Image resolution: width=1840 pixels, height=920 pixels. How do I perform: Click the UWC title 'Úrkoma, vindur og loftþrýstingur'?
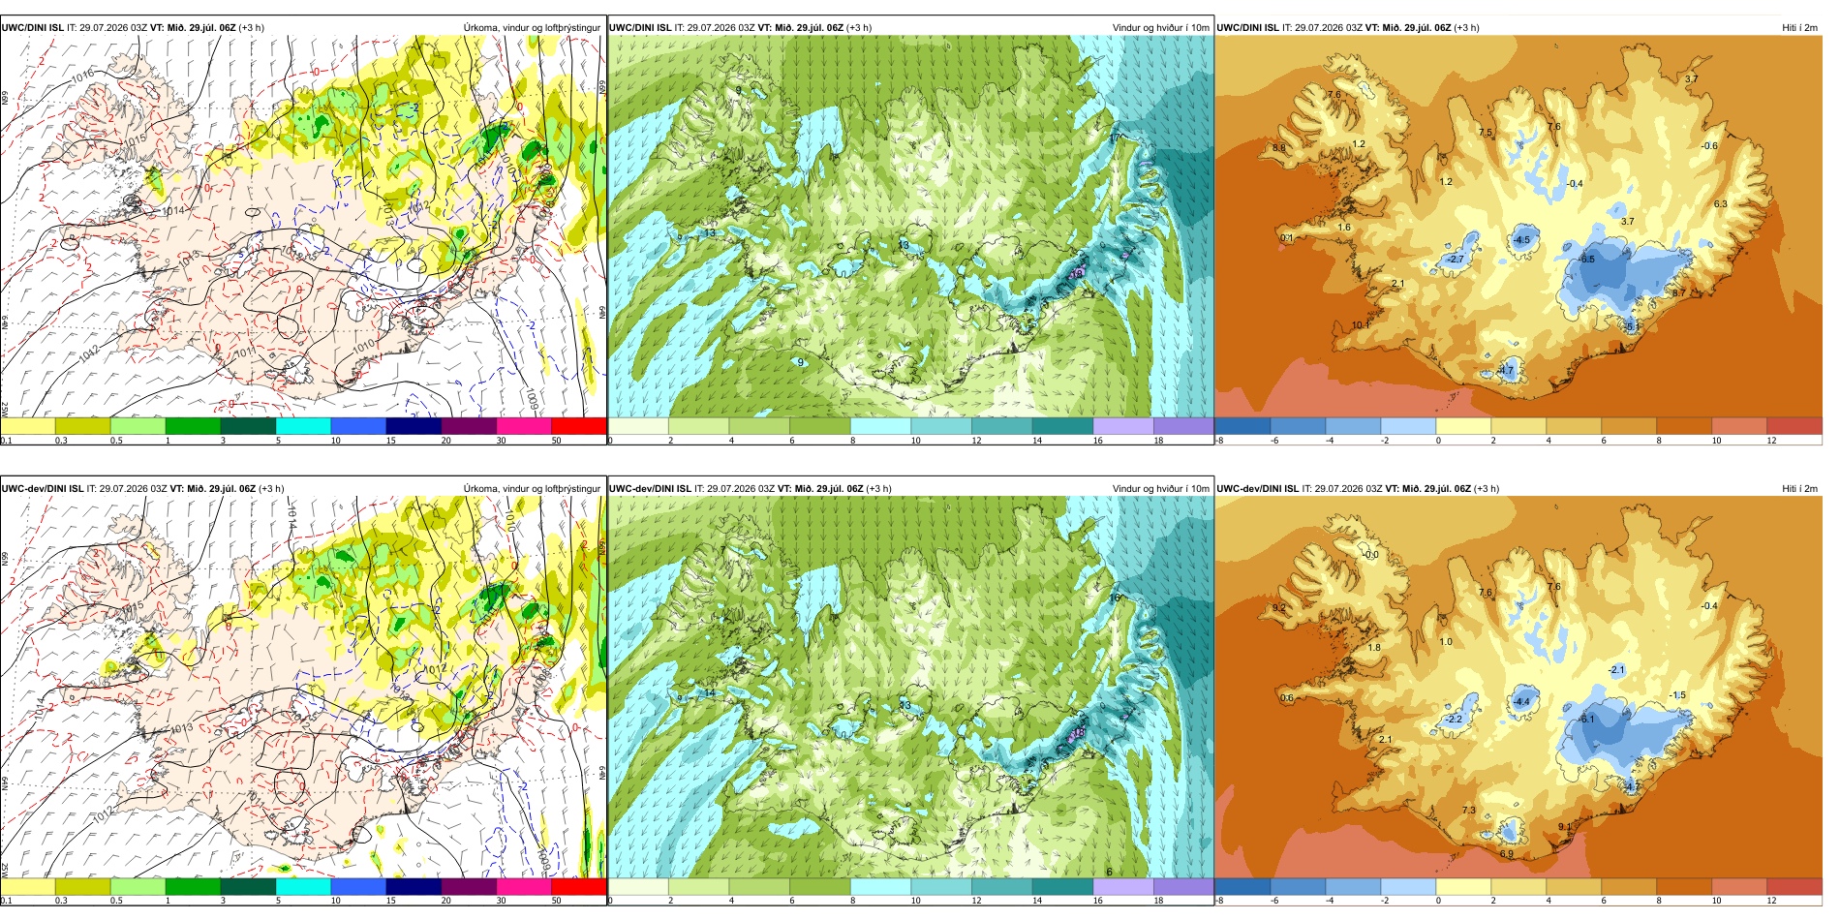point(532,27)
